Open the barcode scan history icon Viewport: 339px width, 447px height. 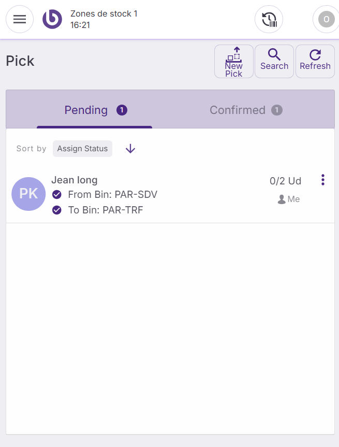click(269, 20)
